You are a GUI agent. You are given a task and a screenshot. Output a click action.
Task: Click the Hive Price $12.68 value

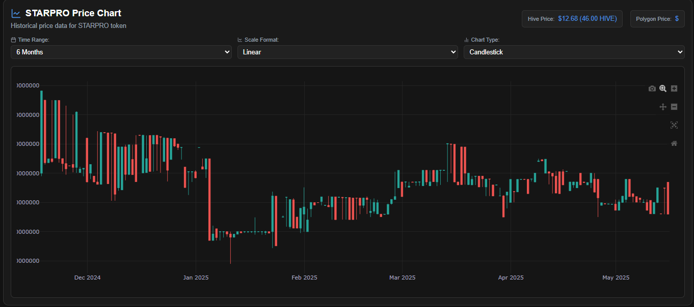(x=588, y=19)
